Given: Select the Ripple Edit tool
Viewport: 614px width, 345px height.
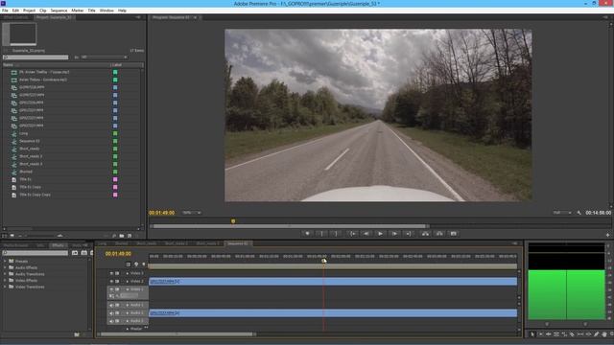Looking at the screenshot, I should point(548,334).
